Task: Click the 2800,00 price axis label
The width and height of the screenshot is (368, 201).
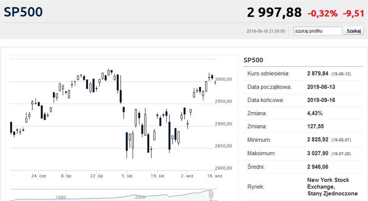Action: click(224, 168)
